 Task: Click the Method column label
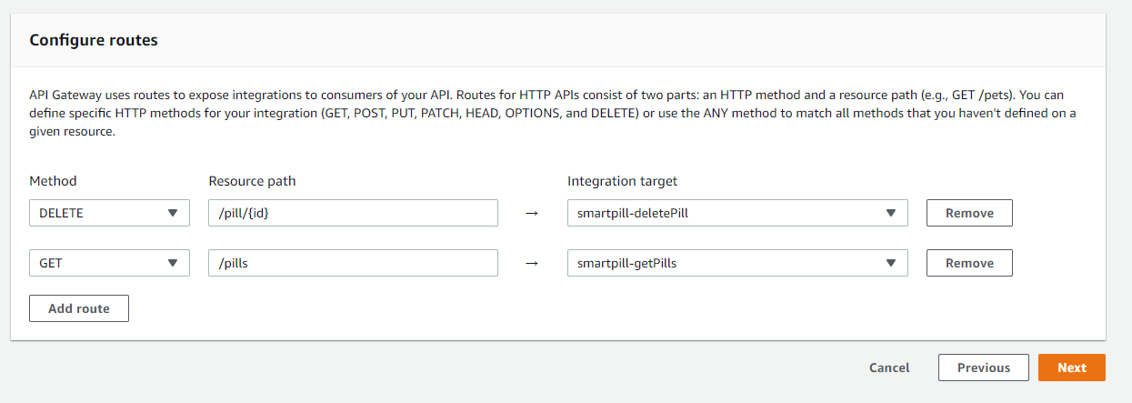[x=54, y=181]
